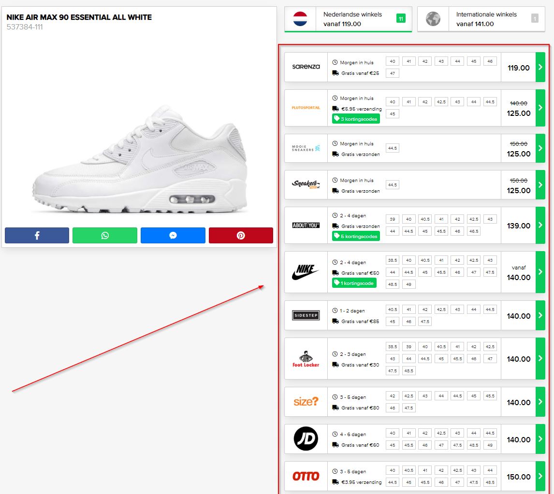
Task: Show Plutosport's 3 kortingscodes
Action: 356,119
